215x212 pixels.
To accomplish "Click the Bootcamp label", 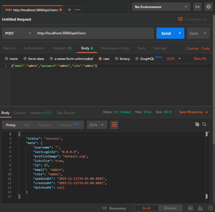I will [117, 208].
